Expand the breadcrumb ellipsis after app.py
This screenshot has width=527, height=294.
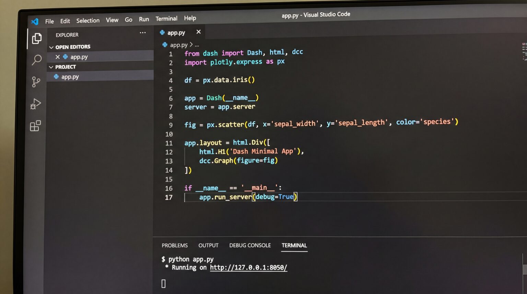pos(197,45)
